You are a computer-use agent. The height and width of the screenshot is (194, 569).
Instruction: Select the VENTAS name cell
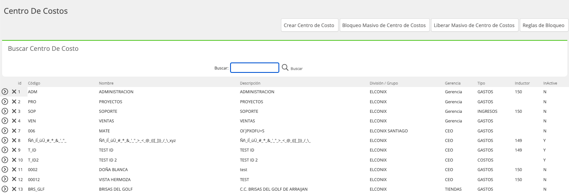(106, 121)
